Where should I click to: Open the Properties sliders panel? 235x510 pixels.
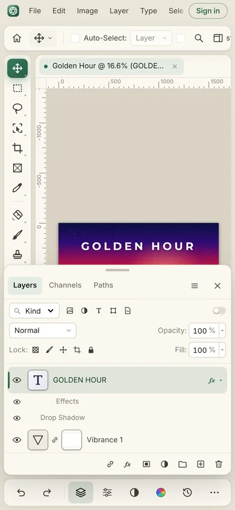(107, 492)
